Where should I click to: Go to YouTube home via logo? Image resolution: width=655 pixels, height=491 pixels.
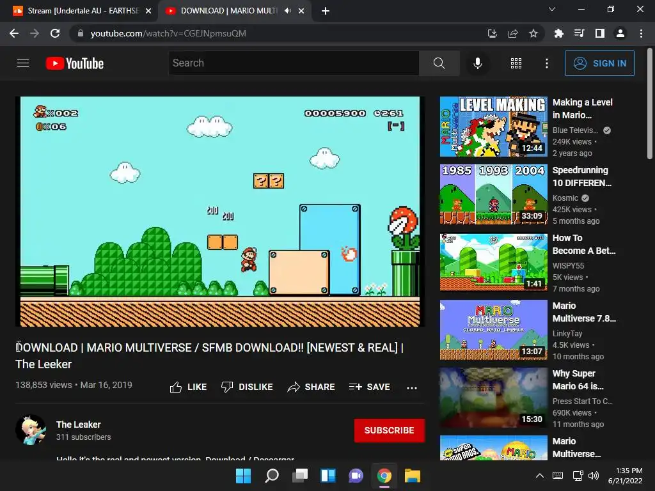click(75, 63)
